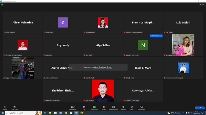Open the Windows notification center

(x=202, y=113)
